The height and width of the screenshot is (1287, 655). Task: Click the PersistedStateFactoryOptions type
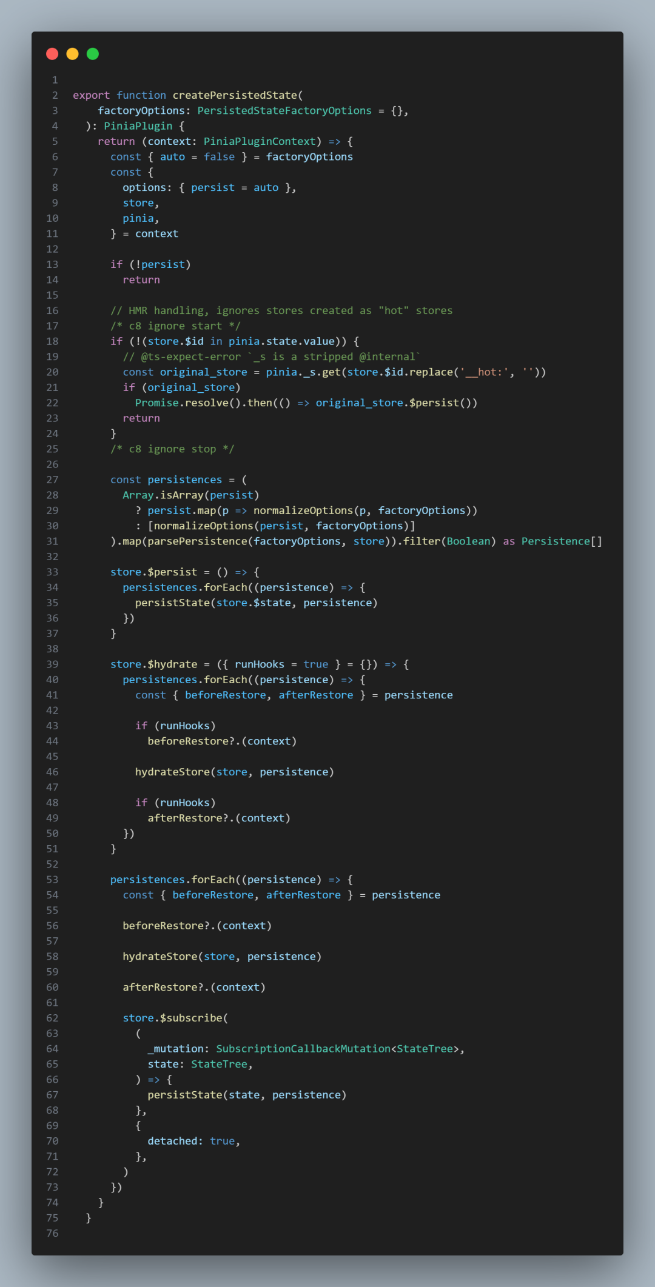click(x=284, y=110)
